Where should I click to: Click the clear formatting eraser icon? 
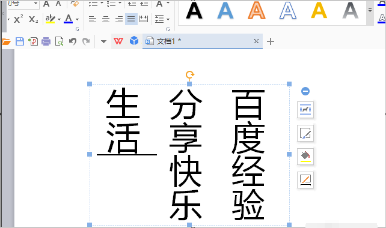click(x=75, y=4)
